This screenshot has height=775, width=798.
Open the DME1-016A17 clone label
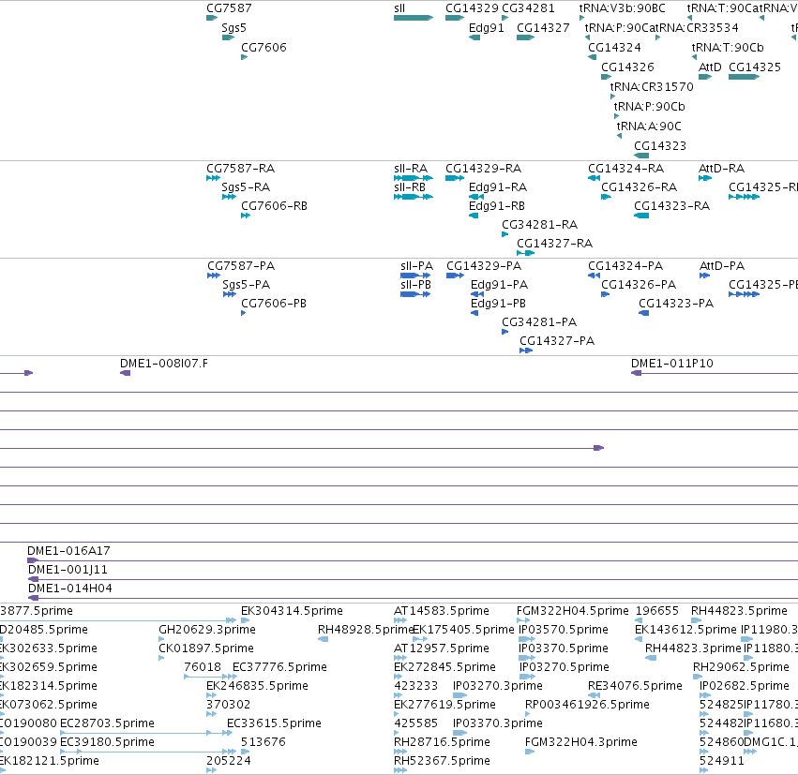tap(68, 551)
